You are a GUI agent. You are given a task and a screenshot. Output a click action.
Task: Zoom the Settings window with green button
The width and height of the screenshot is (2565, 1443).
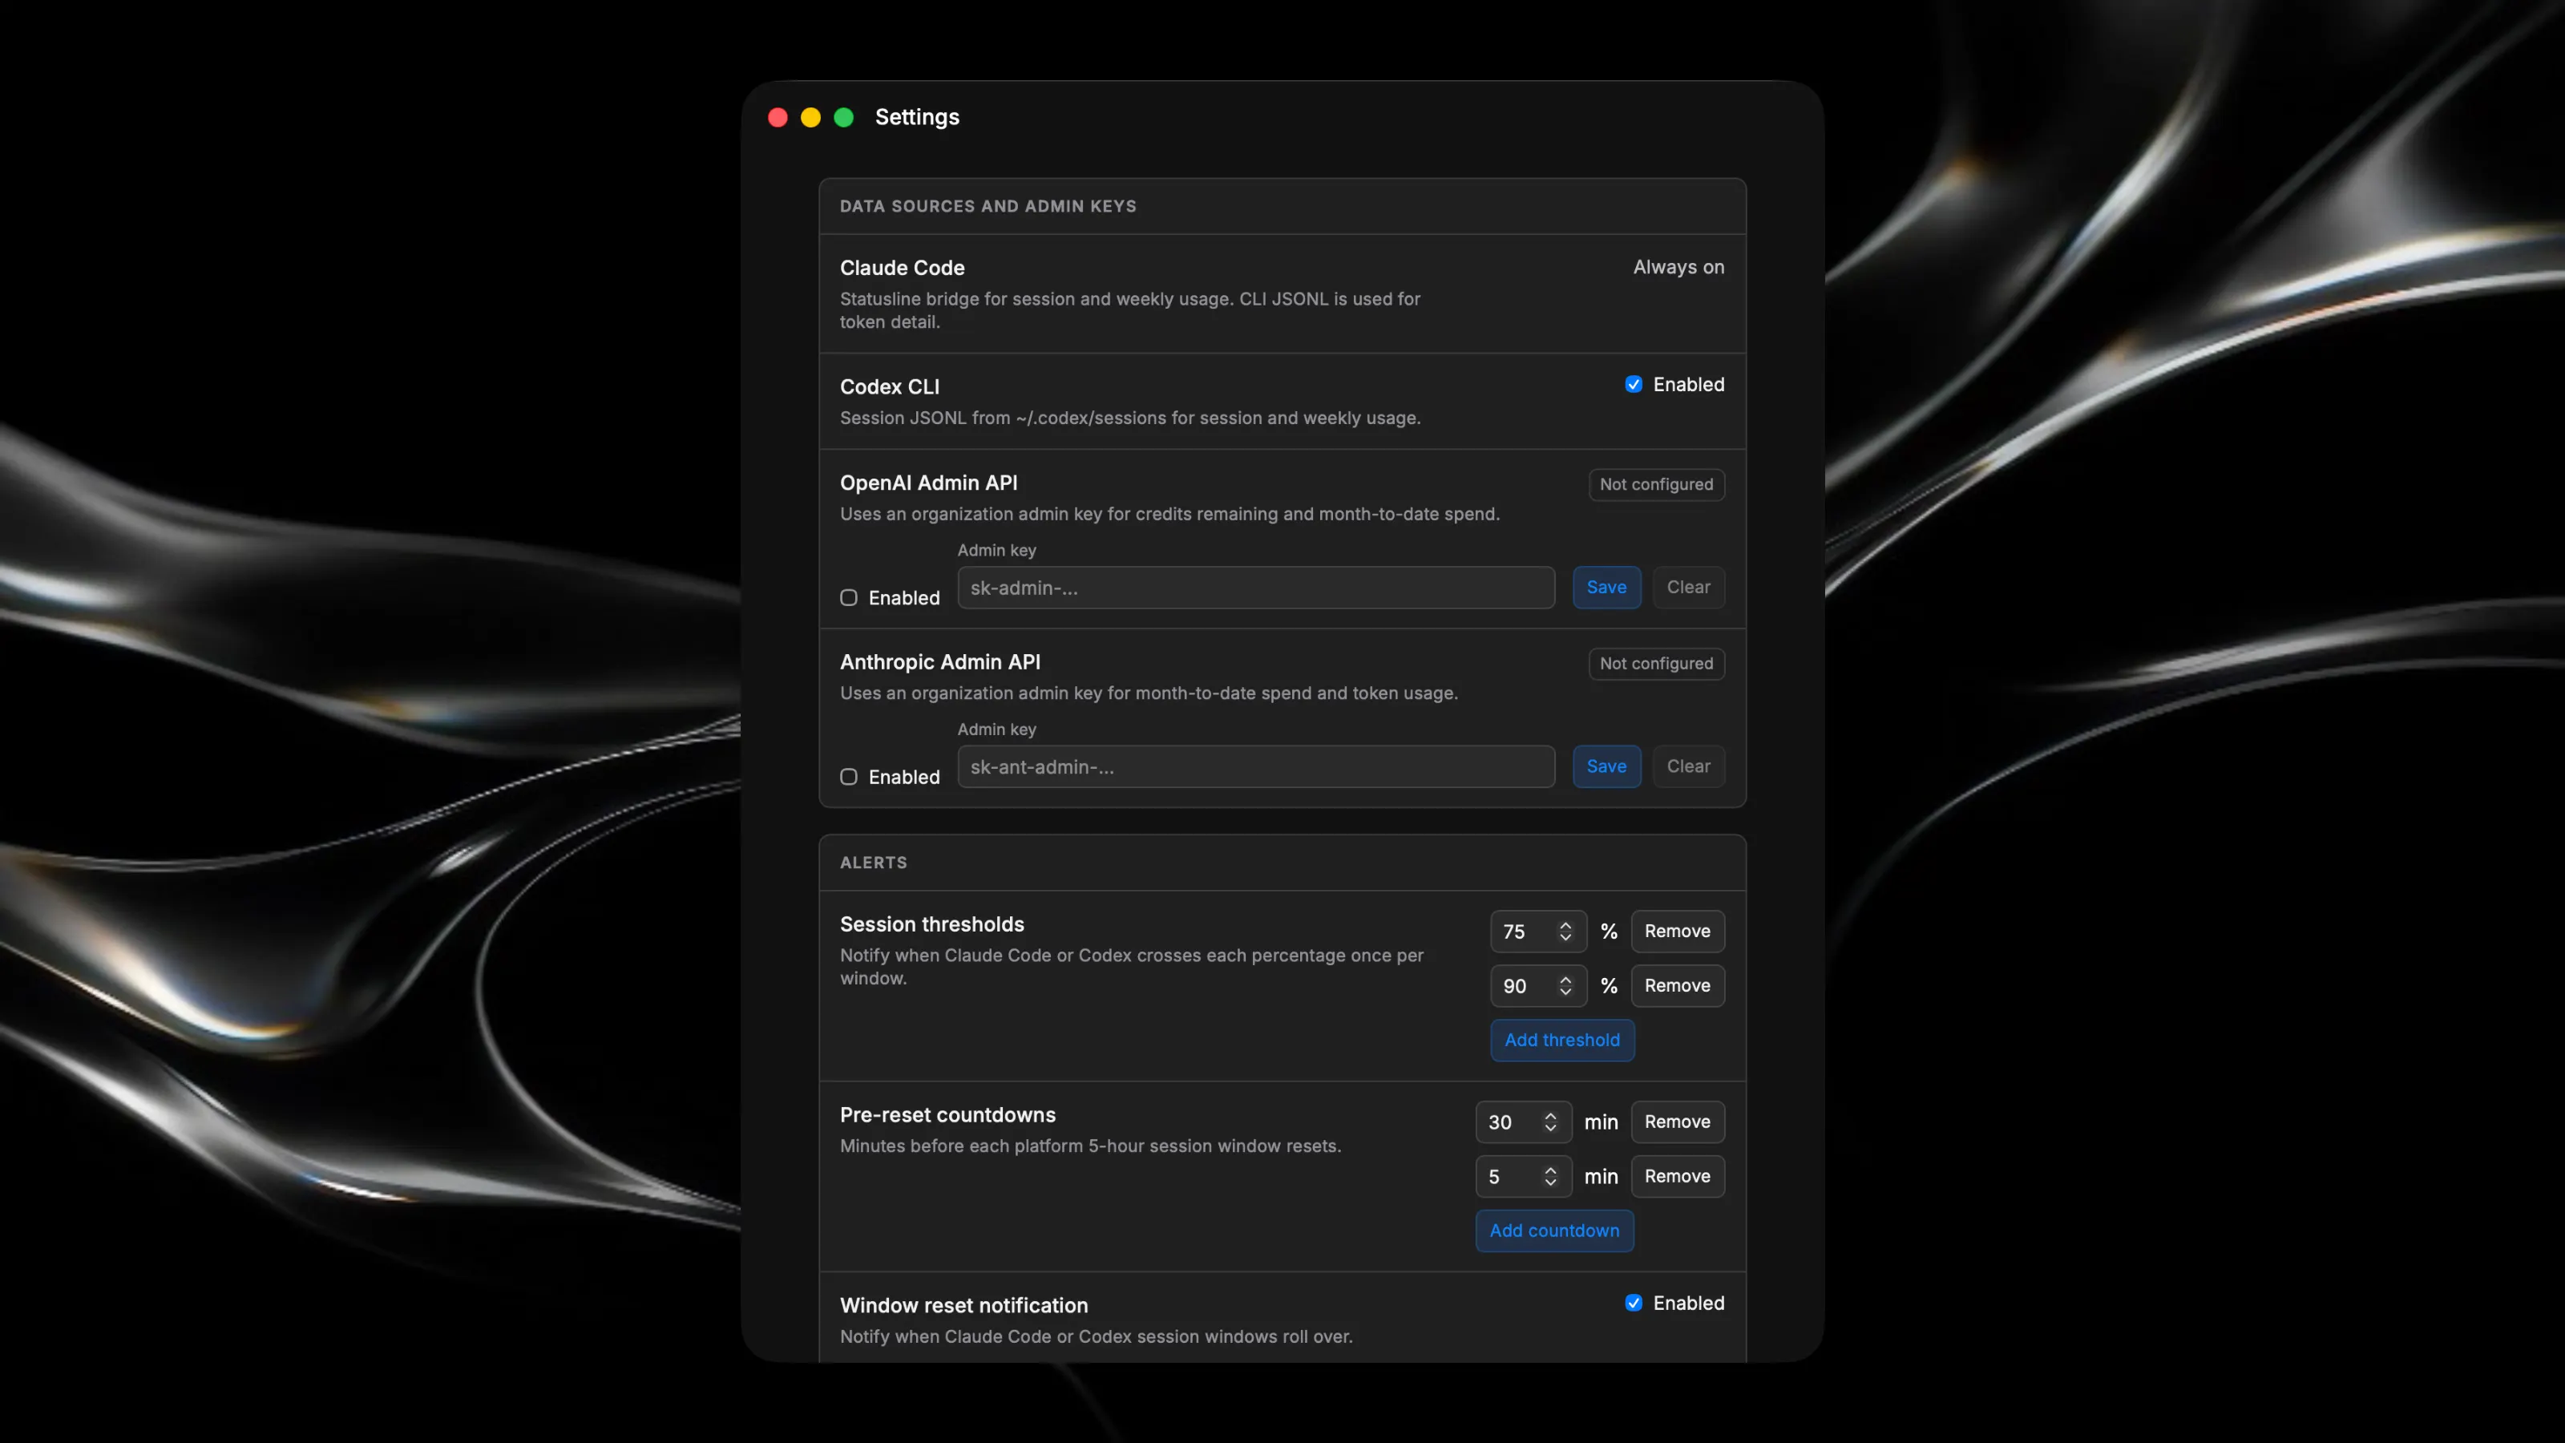843,118
